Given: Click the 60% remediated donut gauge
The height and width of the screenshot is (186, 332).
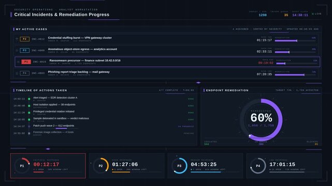Looking at the screenshot, I should click(x=261, y=120).
